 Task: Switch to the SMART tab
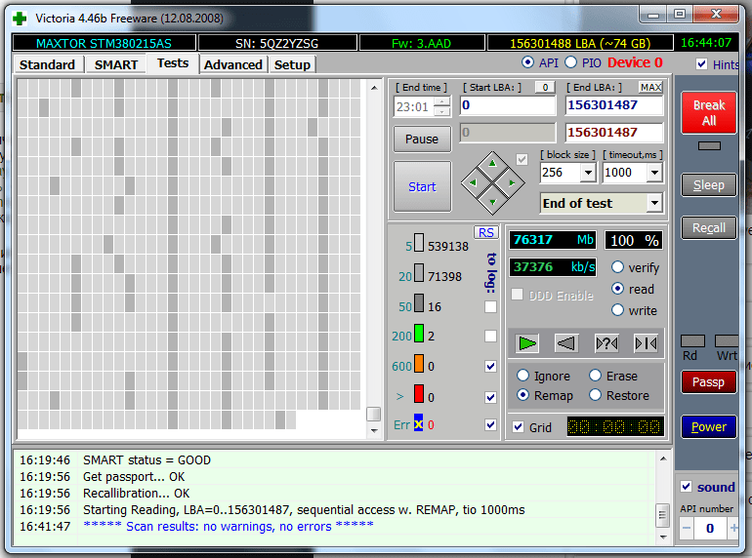click(116, 64)
